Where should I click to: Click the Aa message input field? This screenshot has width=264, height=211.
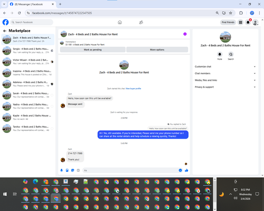click(131, 170)
